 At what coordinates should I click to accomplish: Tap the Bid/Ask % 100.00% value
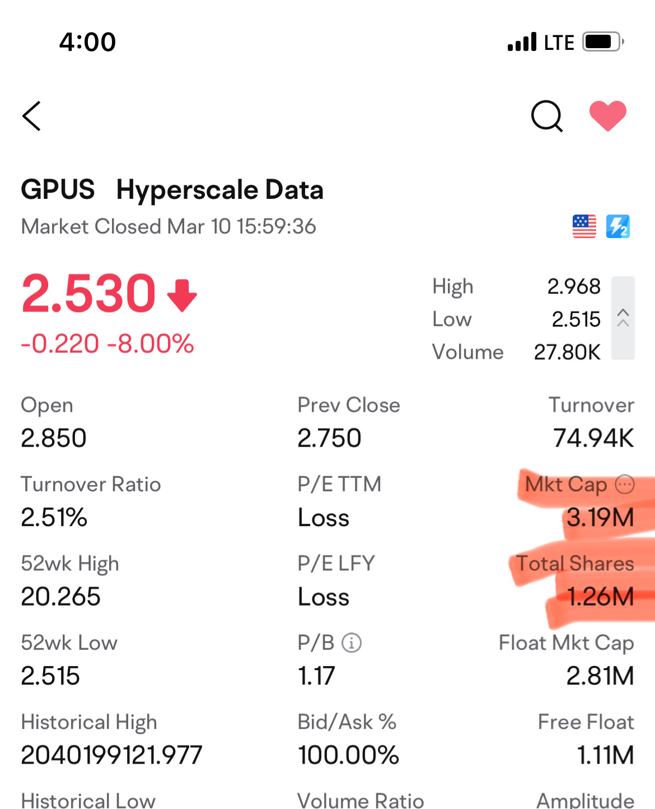click(348, 755)
